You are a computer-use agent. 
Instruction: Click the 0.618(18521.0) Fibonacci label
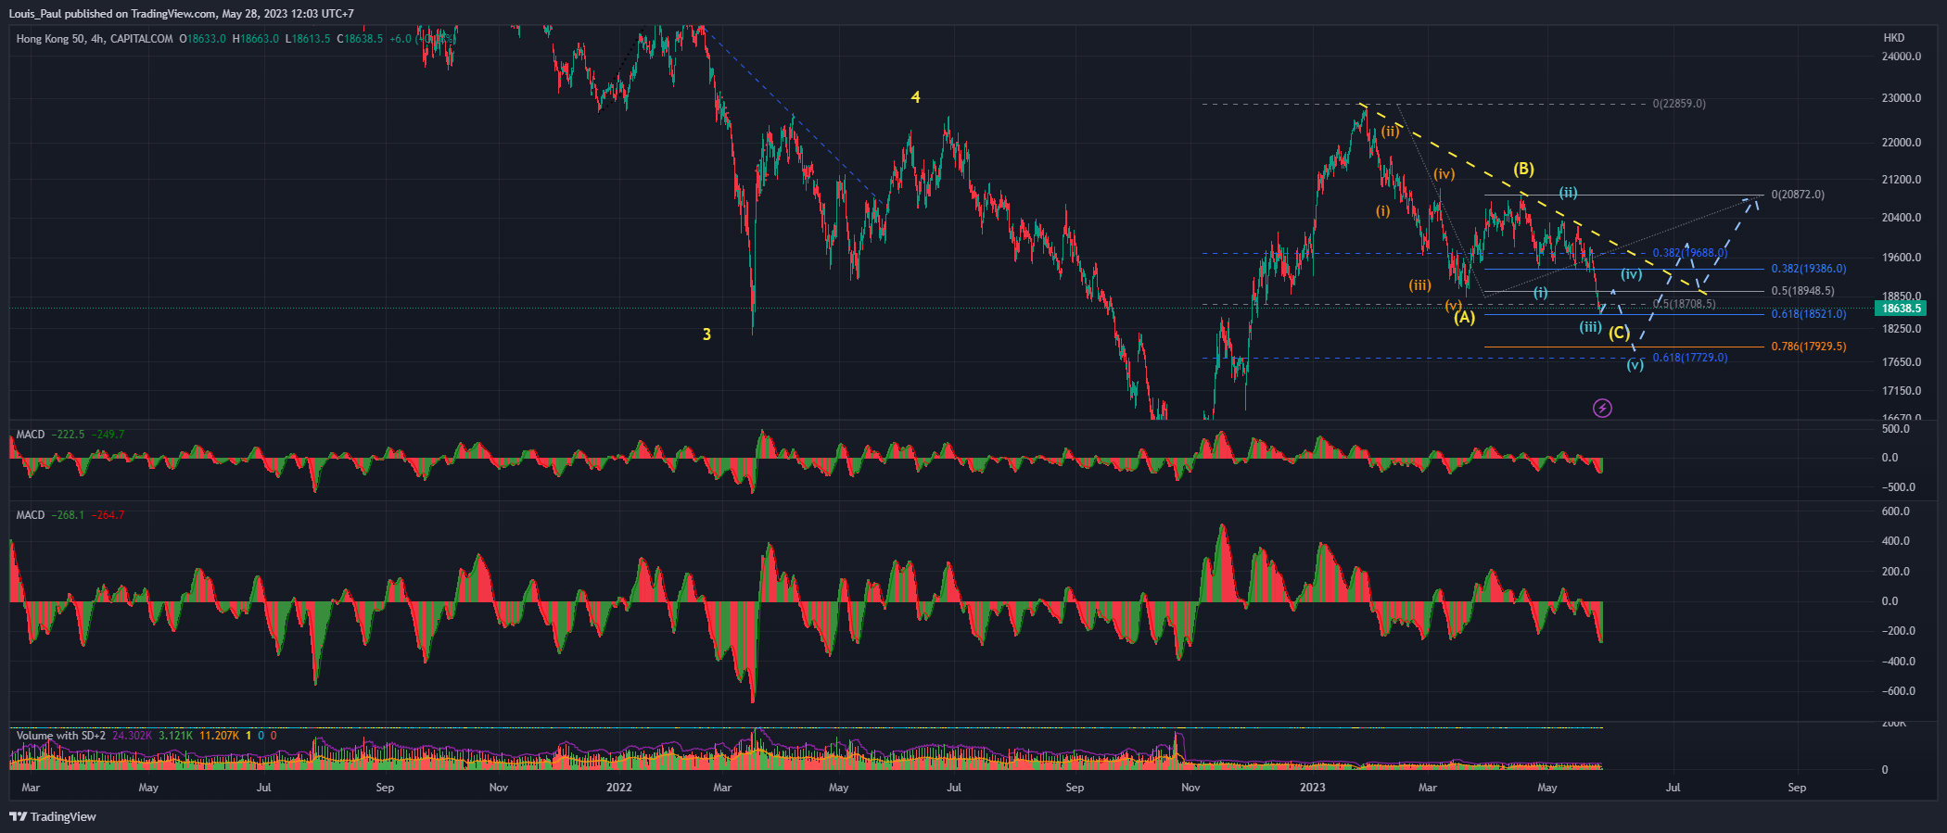coord(1809,314)
